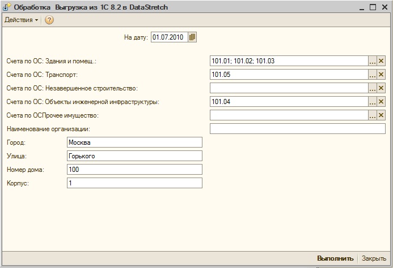Click the Закрыть button
The height and width of the screenshot is (268, 393).
click(374, 258)
